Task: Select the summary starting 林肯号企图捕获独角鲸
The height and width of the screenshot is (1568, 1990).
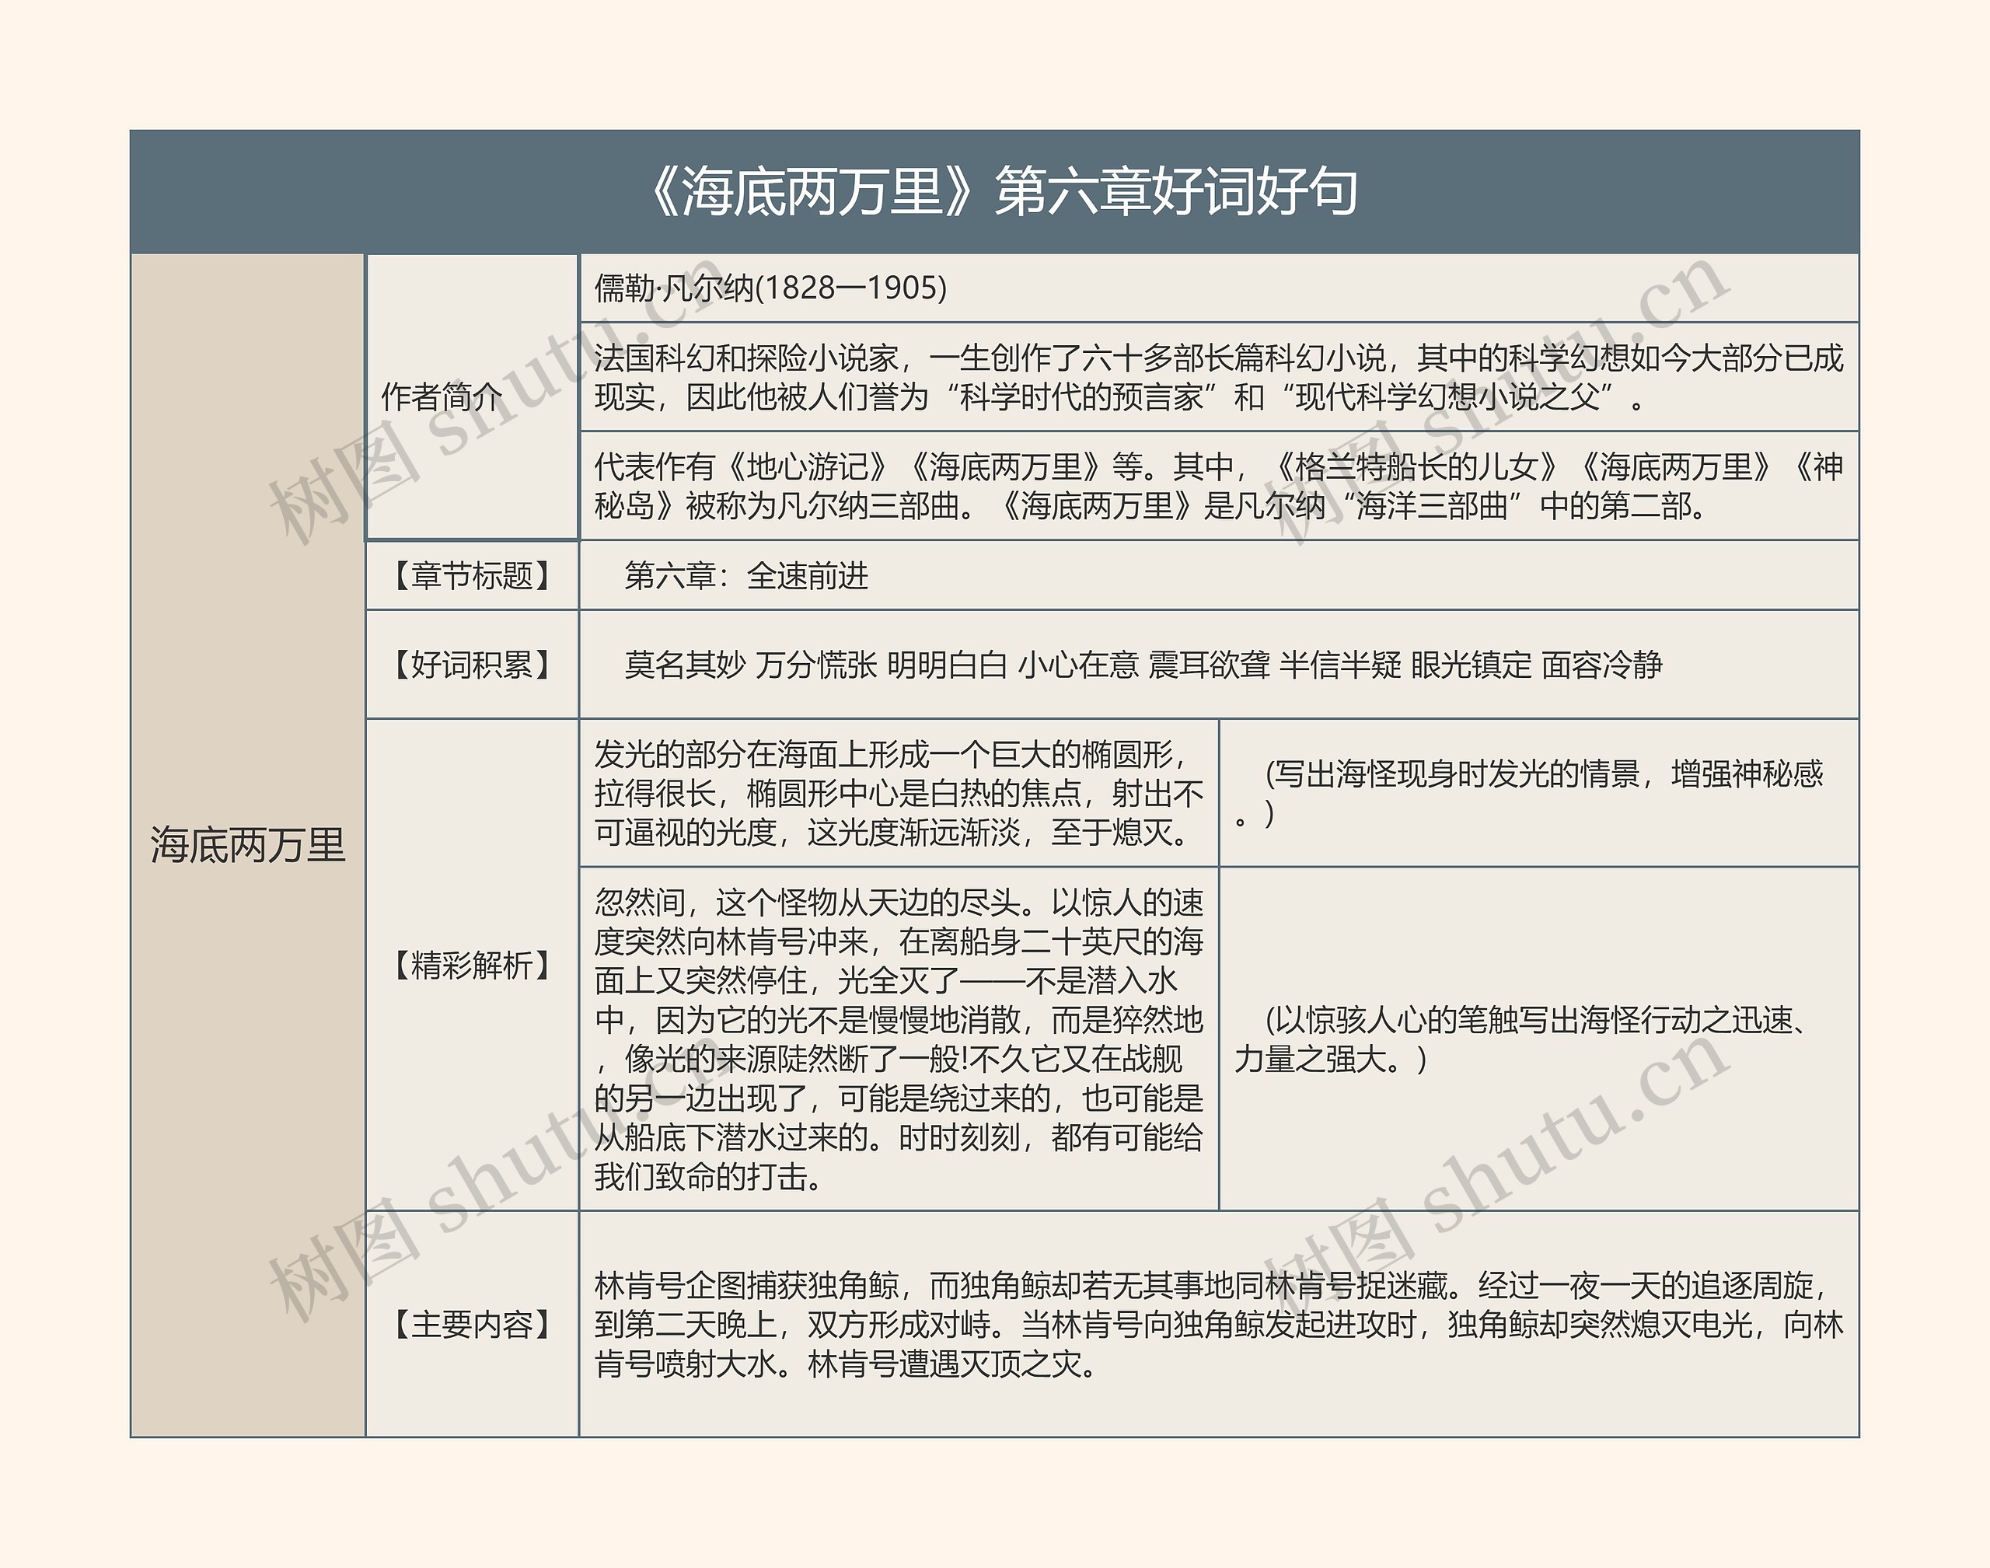Action: pos(1219,1324)
